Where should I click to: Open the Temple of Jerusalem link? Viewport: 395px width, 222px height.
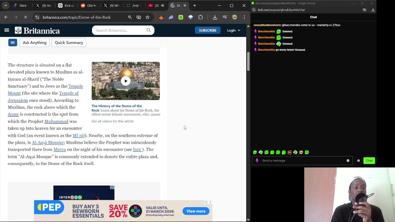[43, 97]
